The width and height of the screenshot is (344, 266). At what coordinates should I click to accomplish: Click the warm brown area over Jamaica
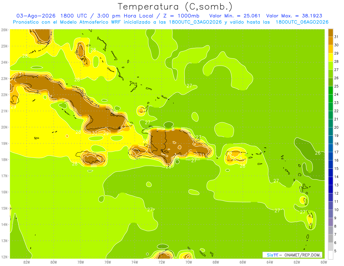93,158
